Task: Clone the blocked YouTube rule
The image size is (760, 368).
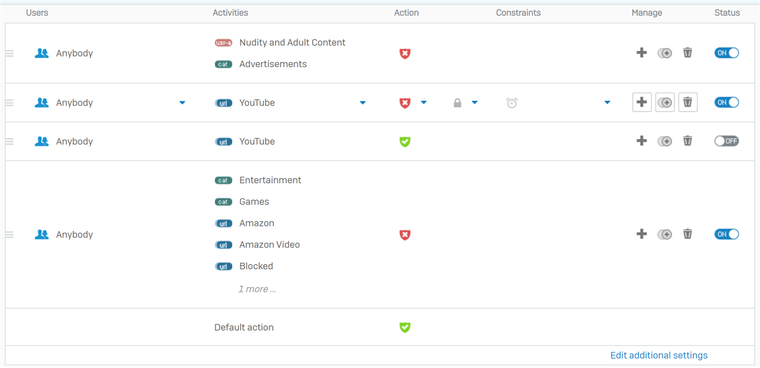Action: tap(665, 102)
